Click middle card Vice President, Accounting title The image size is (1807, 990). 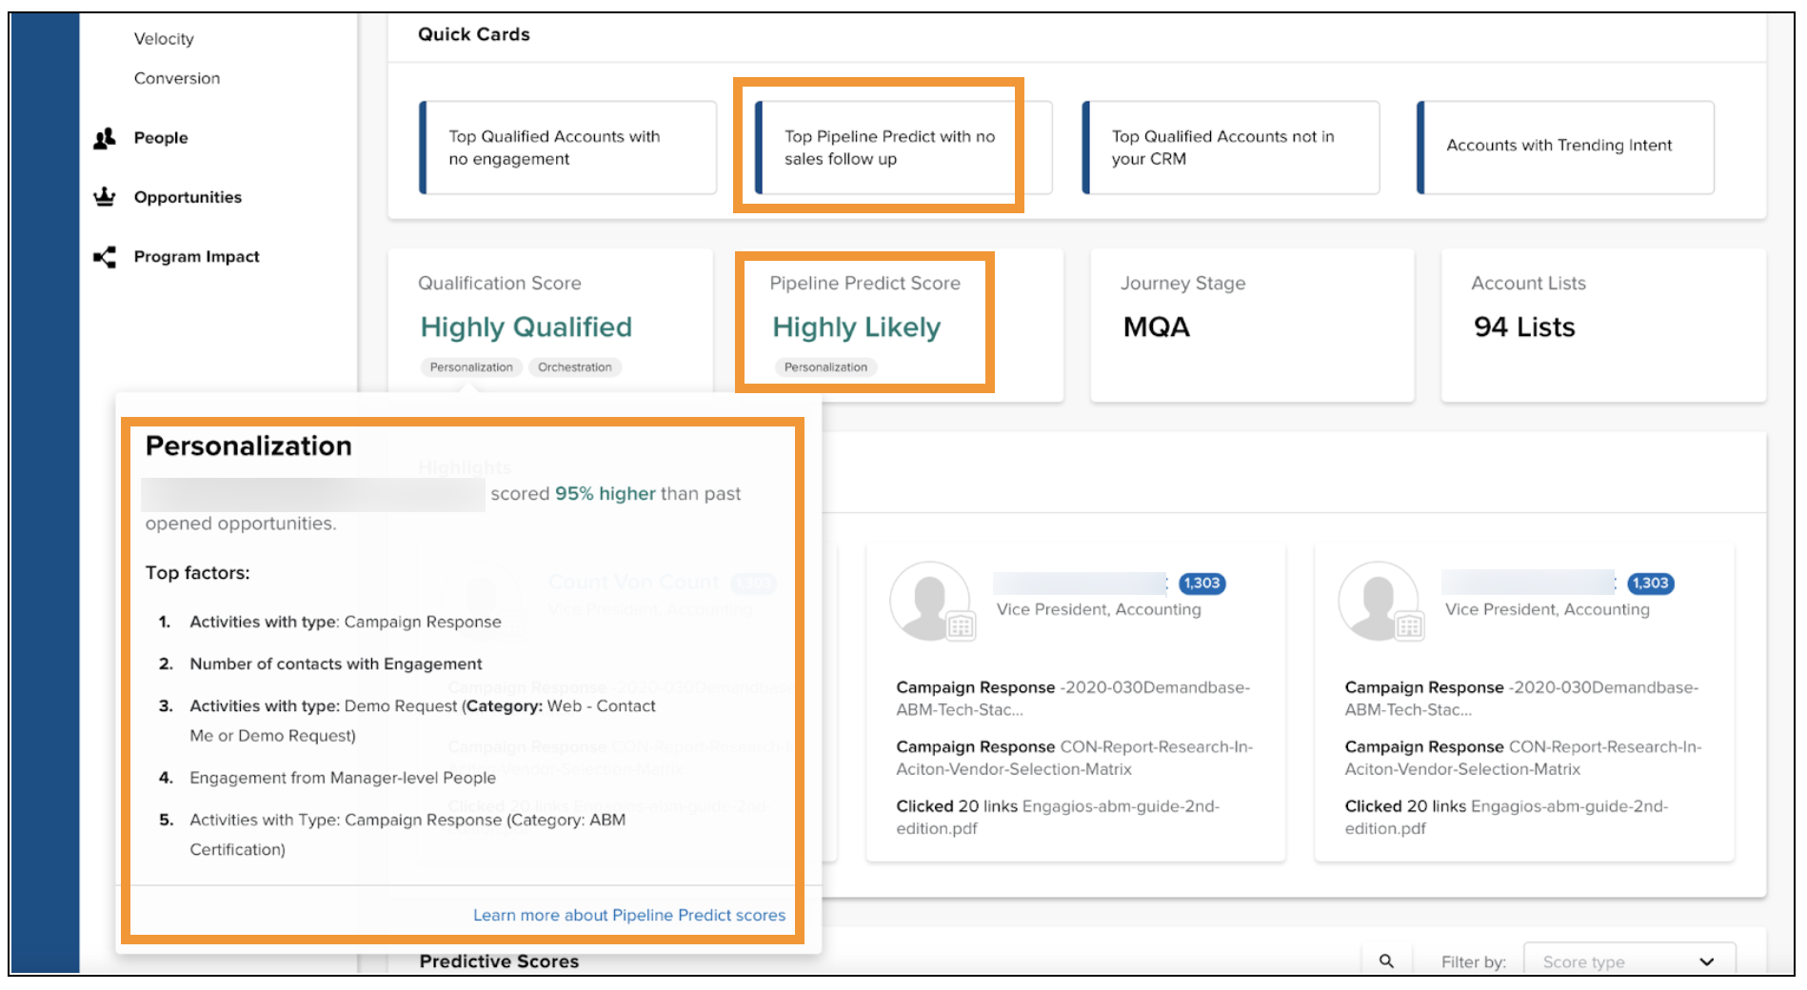coord(1099,609)
